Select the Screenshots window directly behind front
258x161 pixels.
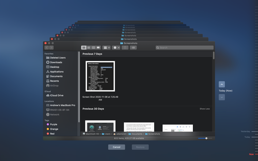pos(129,39)
